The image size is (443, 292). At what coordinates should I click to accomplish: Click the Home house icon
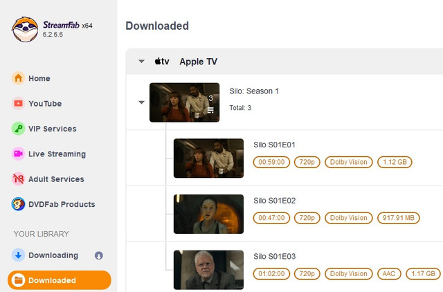point(19,78)
